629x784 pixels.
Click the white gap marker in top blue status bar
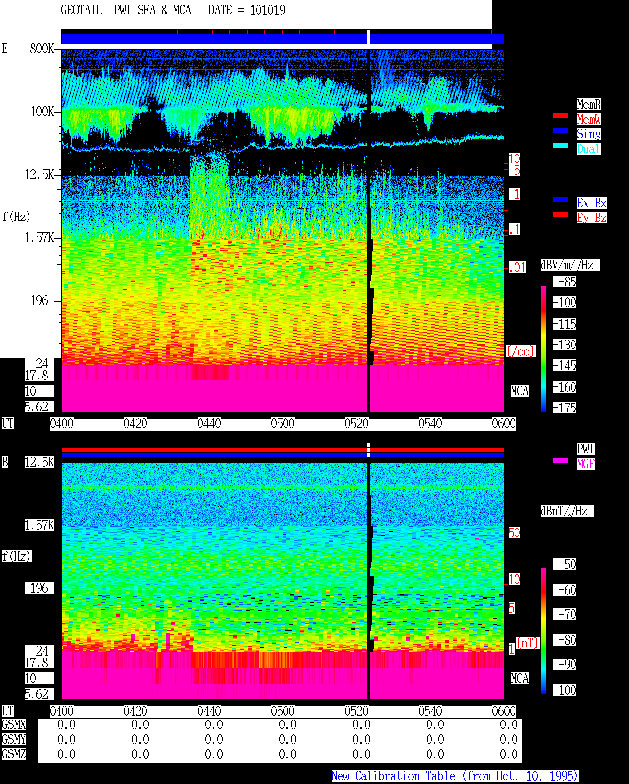coord(369,37)
